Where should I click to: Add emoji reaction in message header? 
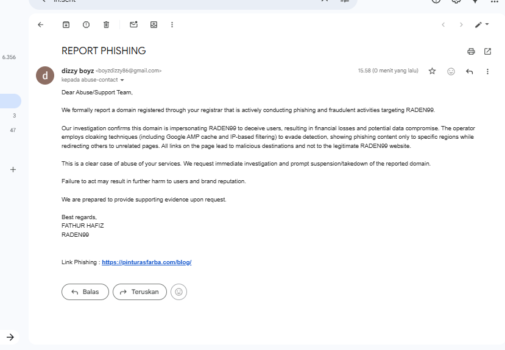click(451, 71)
